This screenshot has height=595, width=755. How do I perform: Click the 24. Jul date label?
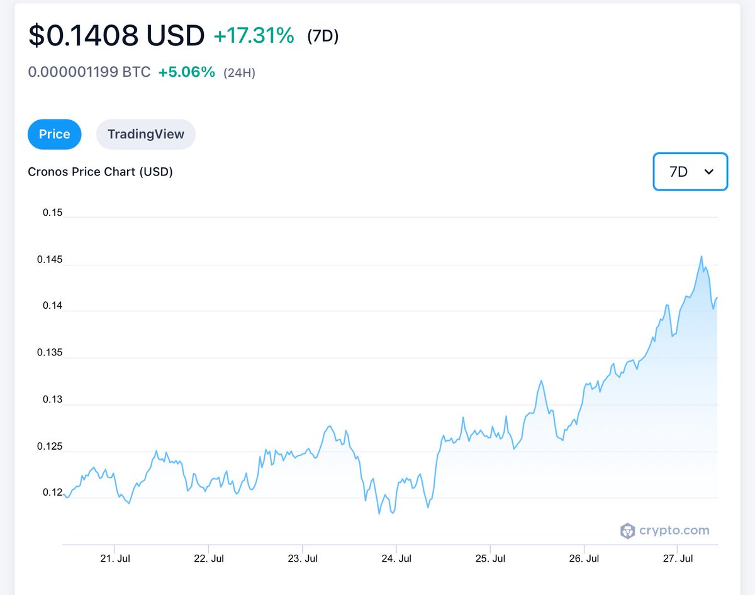click(x=396, y=558)
